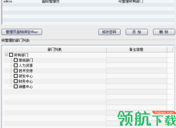The width and height of the screenshot is (176, 128).
Task: Select the 人力资源 label text
Action: coord(26,65)
